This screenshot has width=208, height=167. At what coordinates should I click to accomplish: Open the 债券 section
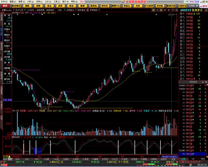point(60,6)
